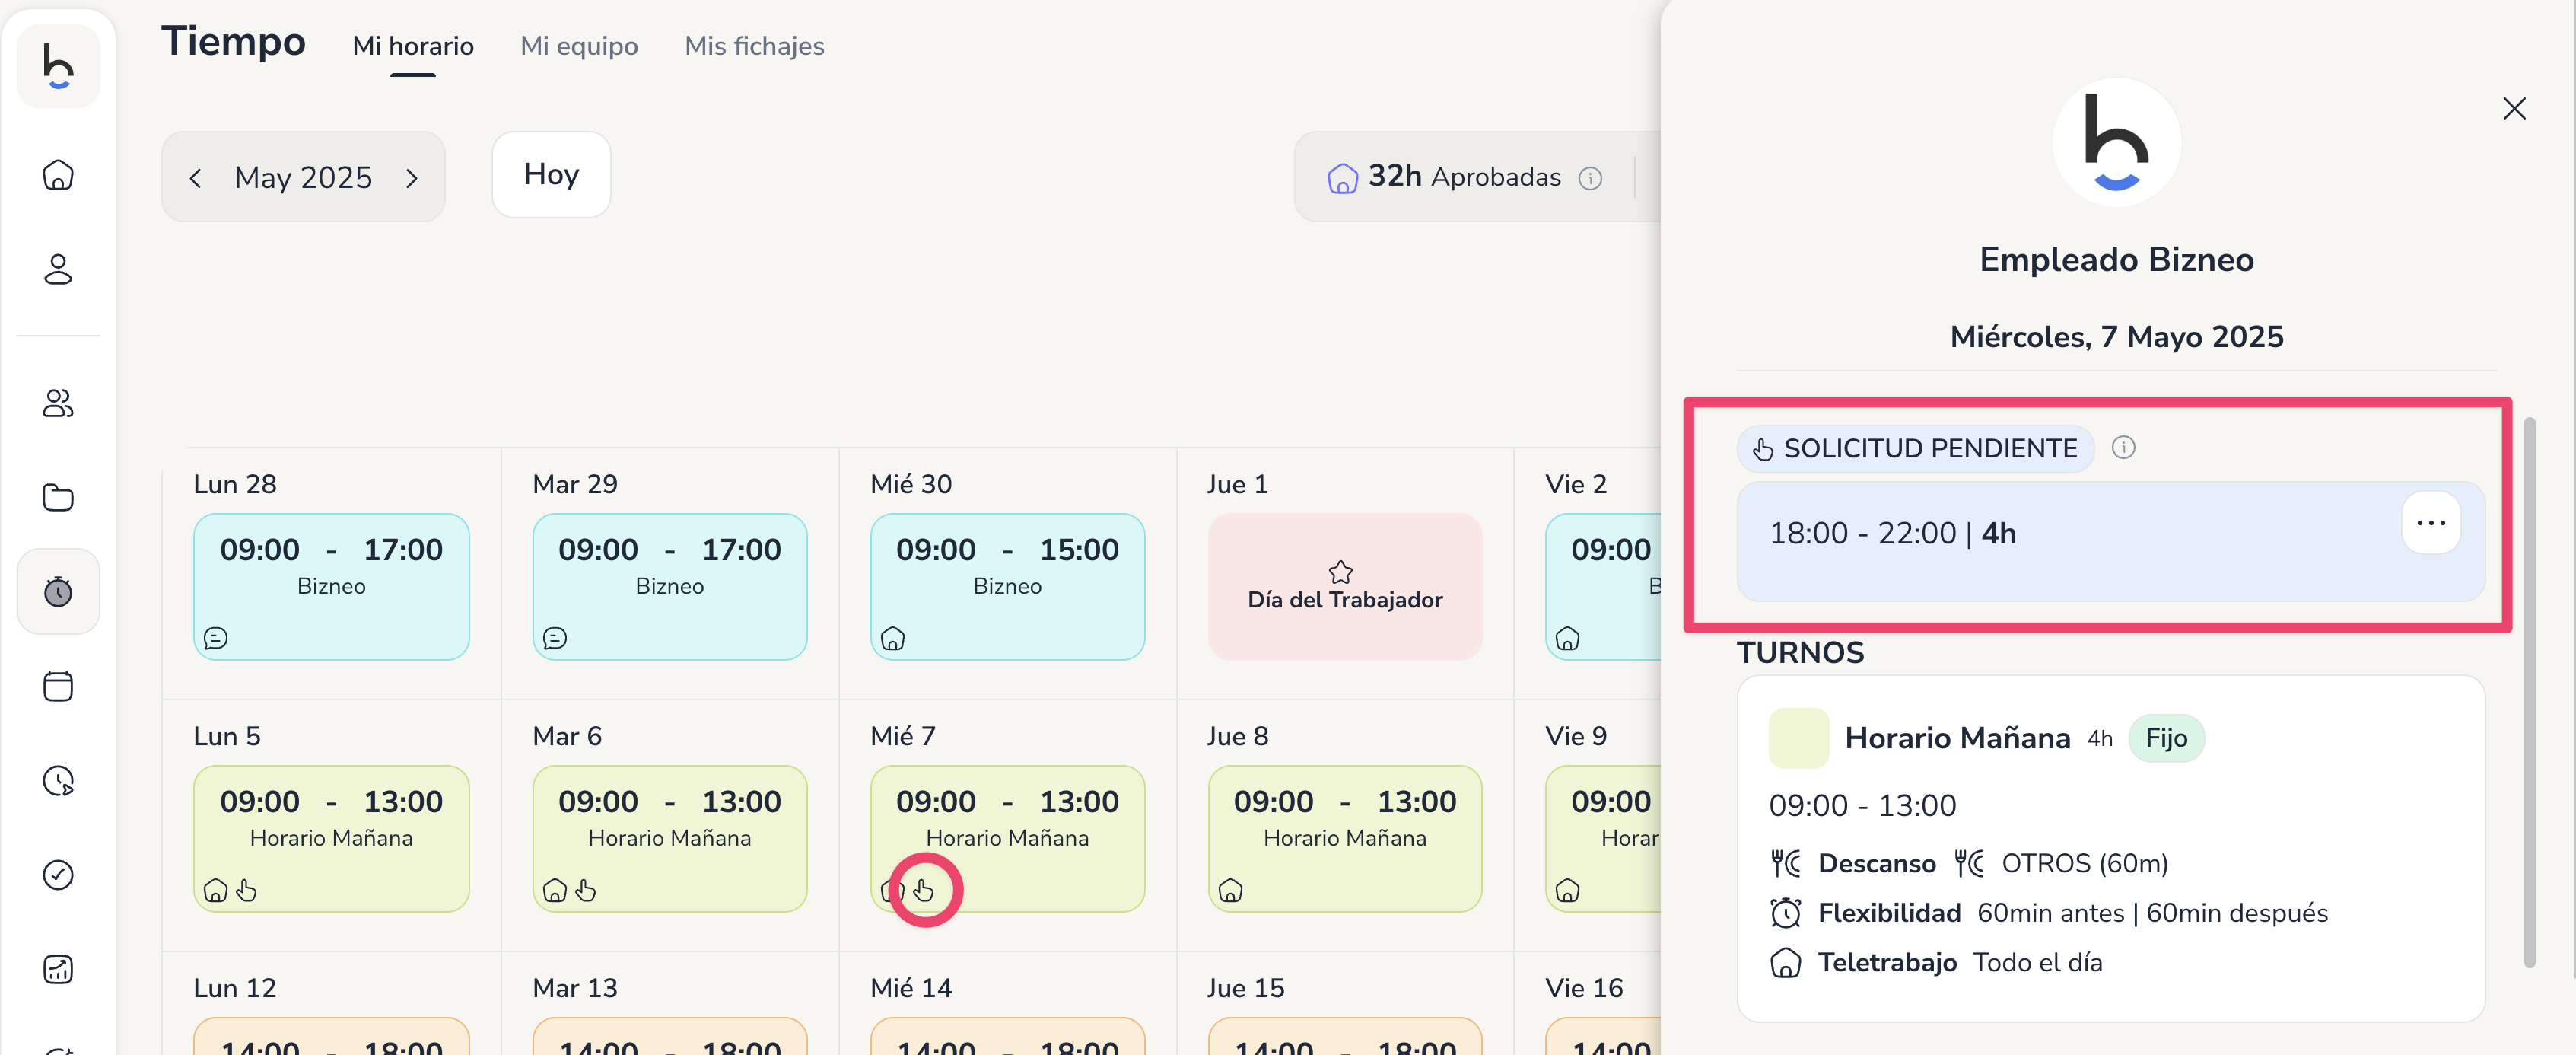
Task: Open the calendar icon in sidebar
Action: [58, 687]
